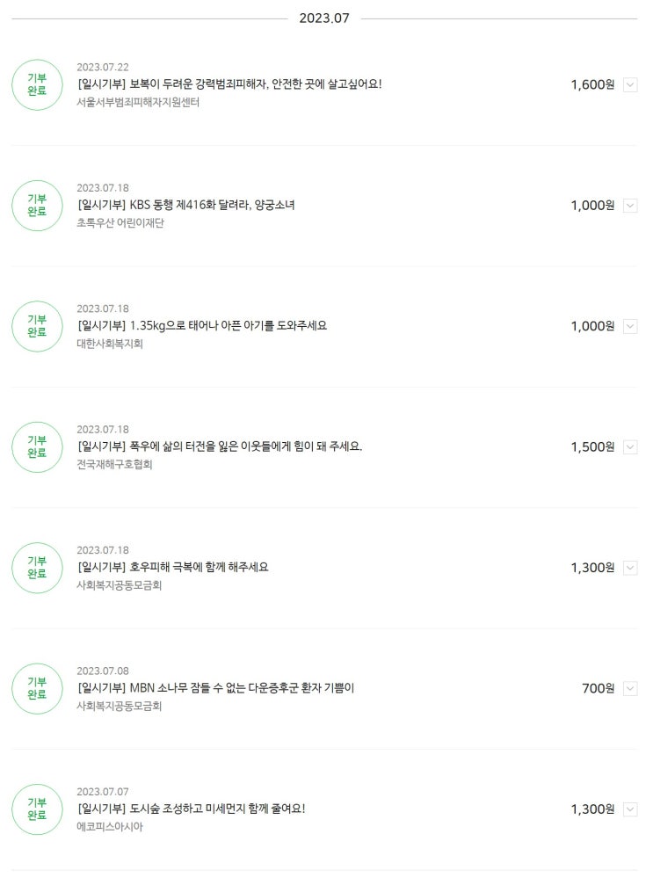653x885 pixels.
Task: Expand details for 도시숲 조성 donation
Action: 630,809
